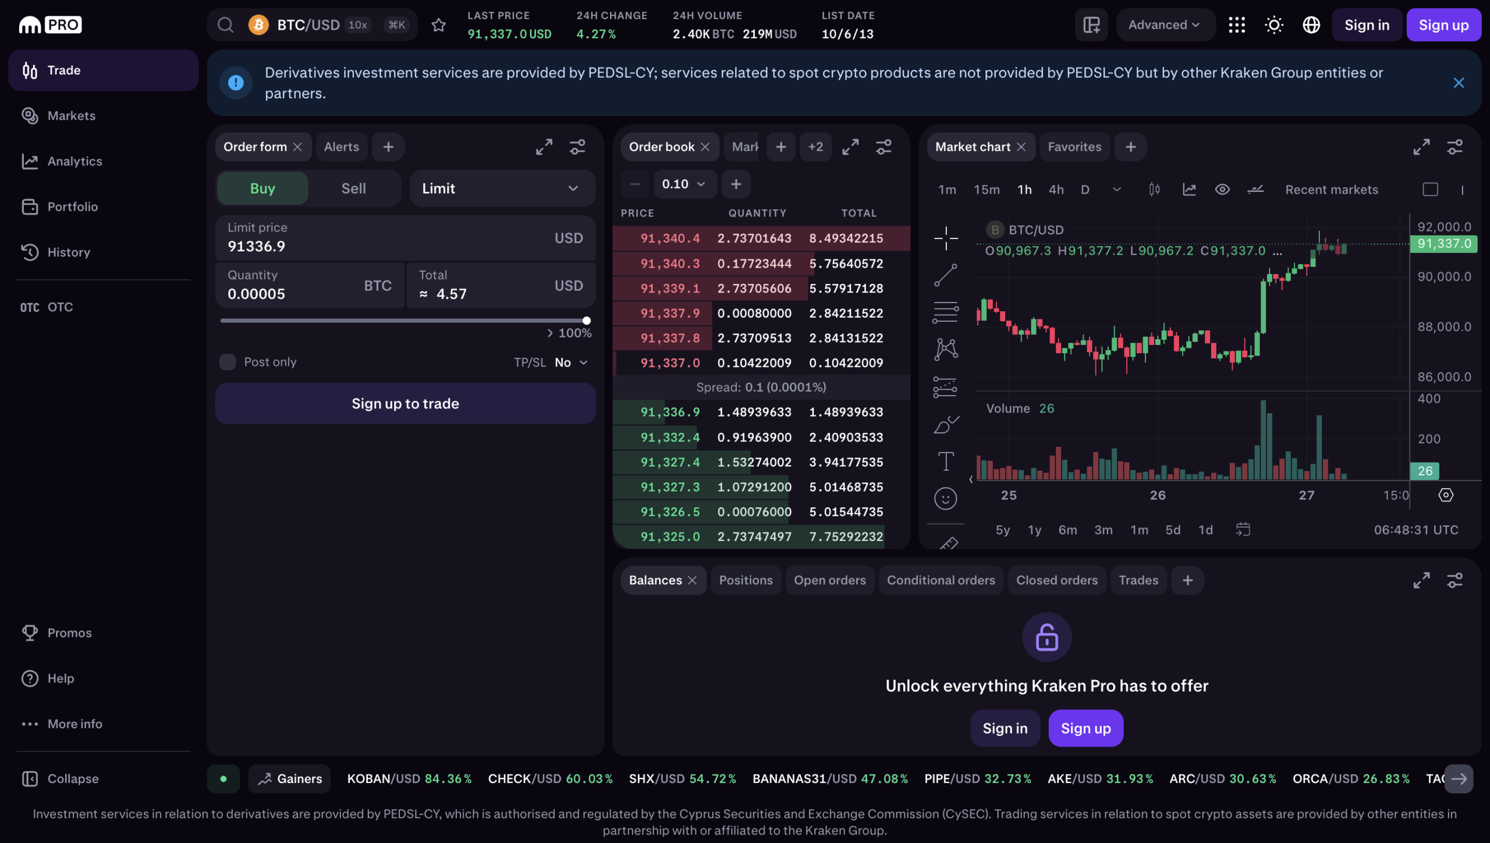
Task: Expand the 100% quantity percentage options
Action: [x=569, y=333]
